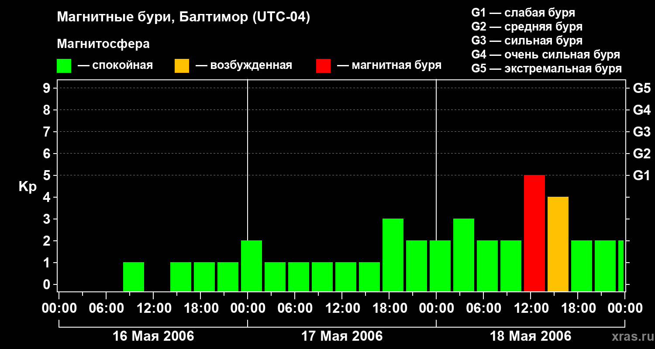Click the '18 Мая 2006' date label
This screenshot has height=349, width=655.
pyautogui.click(x=531, y=336)
